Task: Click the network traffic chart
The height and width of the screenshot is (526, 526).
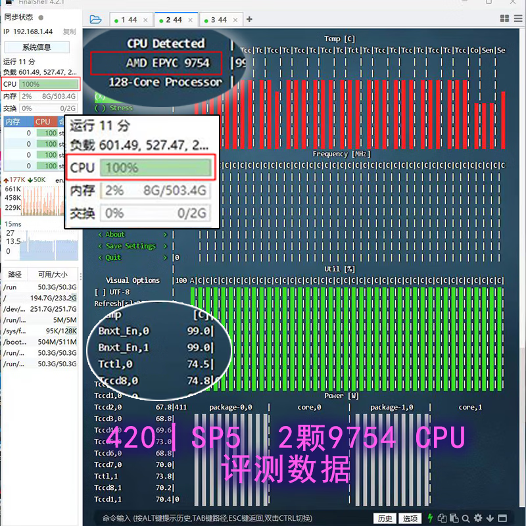Action: tap(43, 201)
